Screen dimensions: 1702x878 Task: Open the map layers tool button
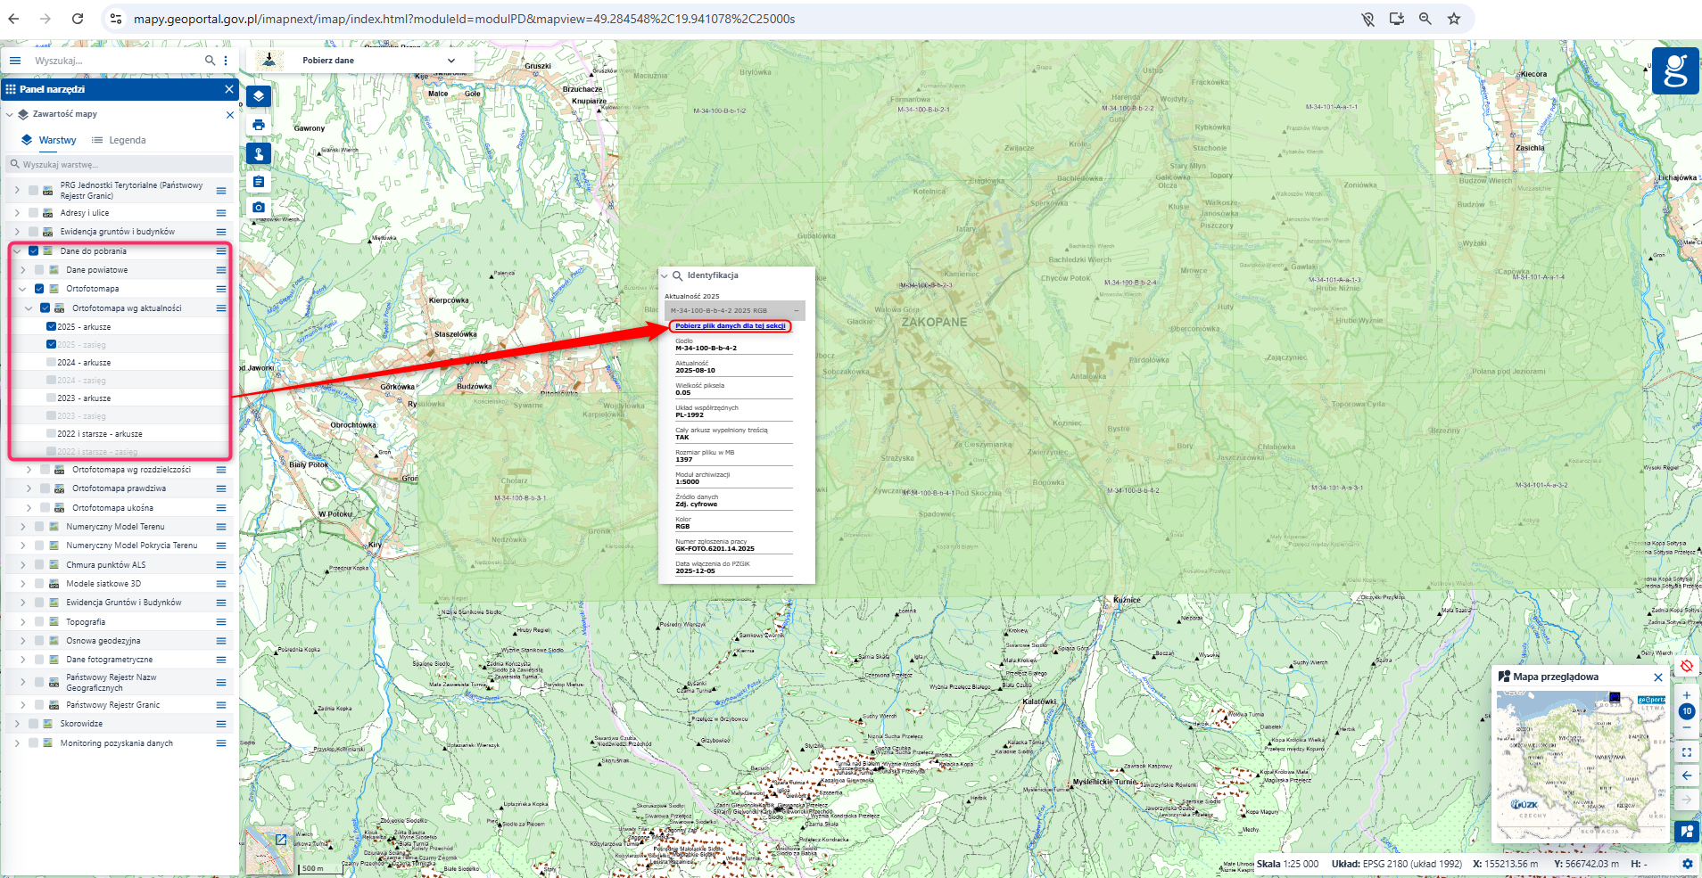pyautogui.click(x=259, y=96)
